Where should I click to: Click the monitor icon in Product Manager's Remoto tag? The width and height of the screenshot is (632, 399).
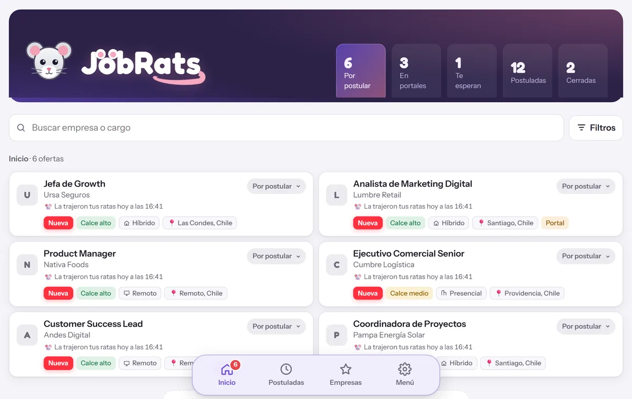click(x=127, y=293)
